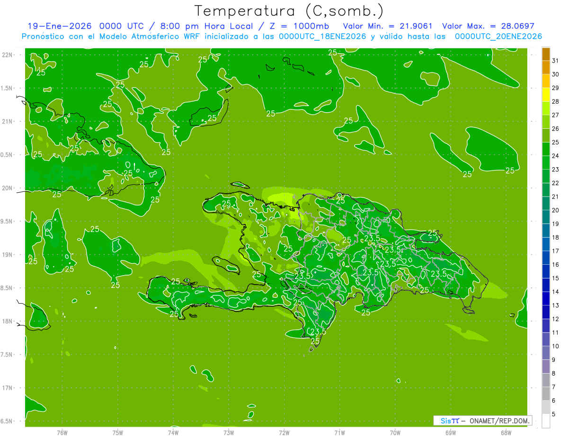
Task: Pick the purple swatch between 8 and 9
Action: pos(546,367)
